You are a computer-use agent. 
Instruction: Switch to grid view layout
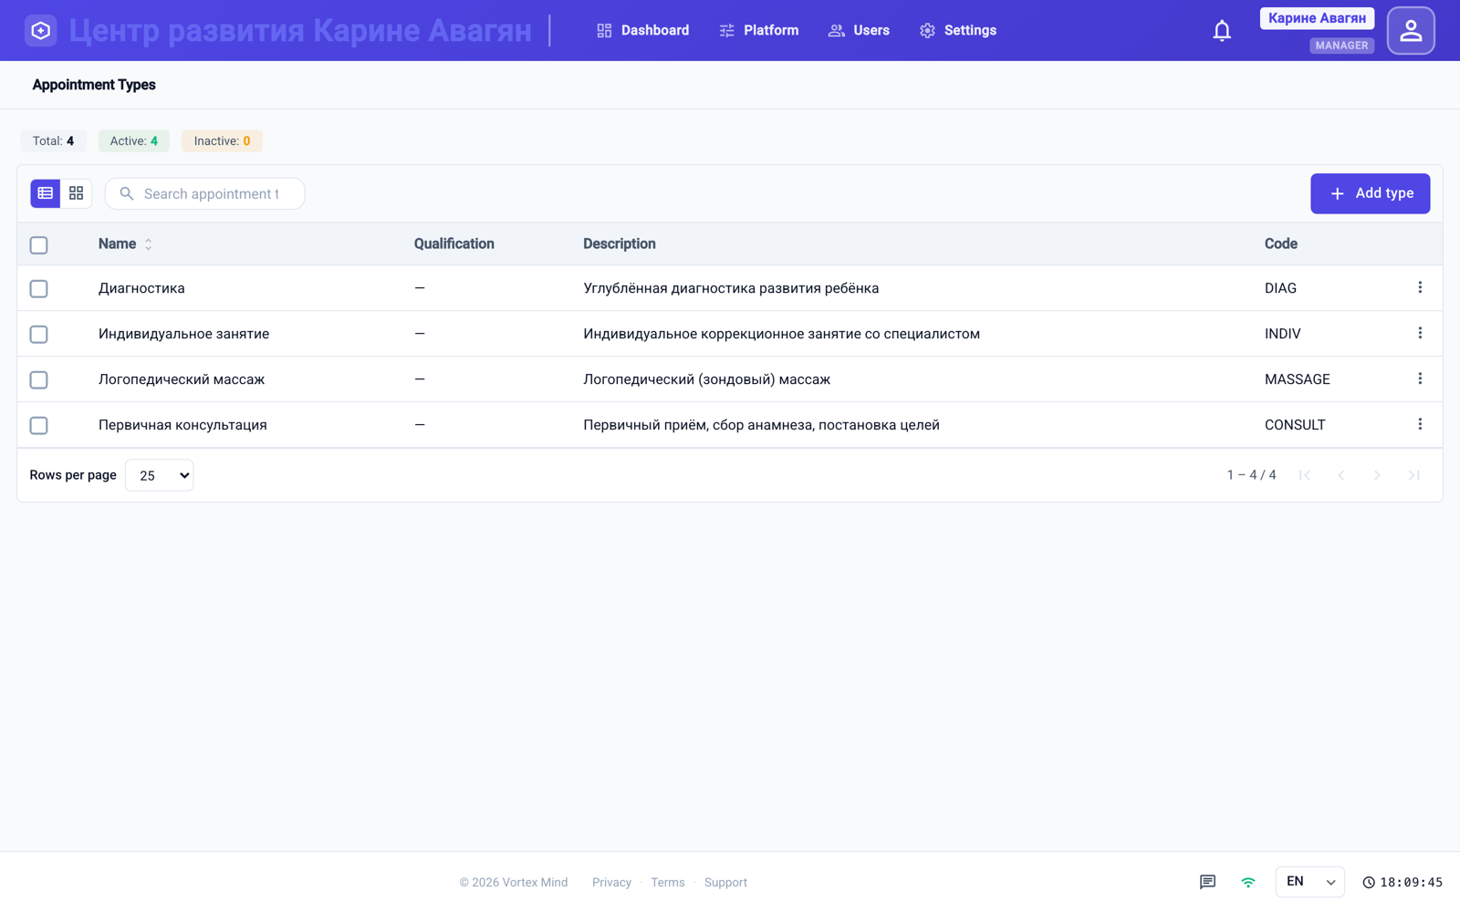(x=76, y=193)
